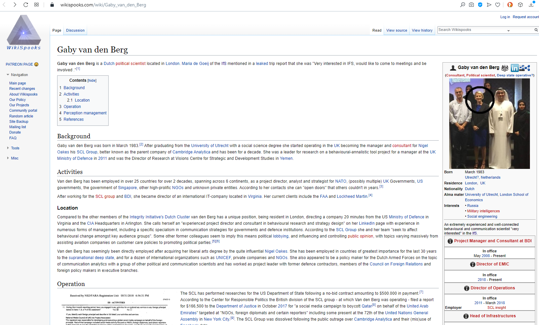Viewport: 539px width, 325px height.
Task: Click the Patreon smiley coin icon
Action: (36, 64)
